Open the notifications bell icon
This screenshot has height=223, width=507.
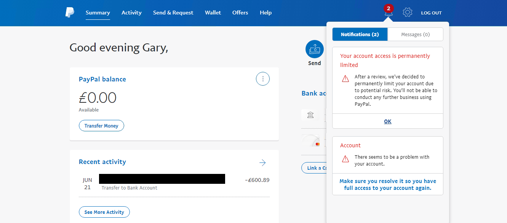tap(388, 13)
